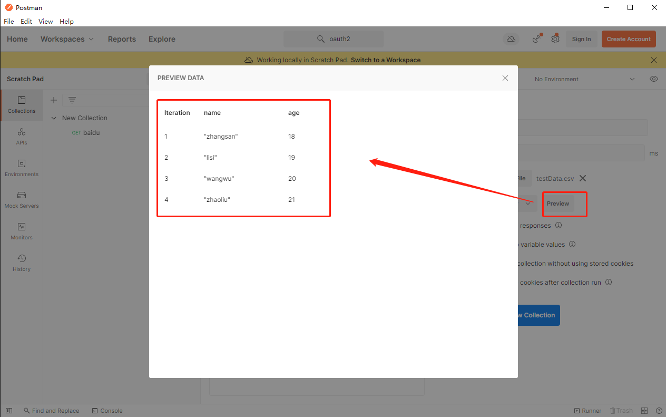Viewport: 666px width, 417px height.
Task: Toggle sidebar icon in status bar
Action: [9, 411]
